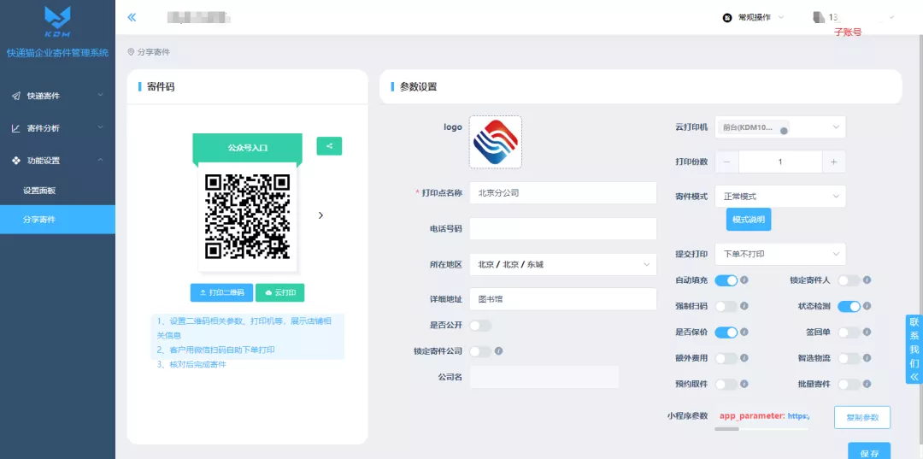Click the share icon button next to 公众号入口
Image resolution: width=923 pixels, height=459 pixels.
pyautogui.click(x=329, y=146)
